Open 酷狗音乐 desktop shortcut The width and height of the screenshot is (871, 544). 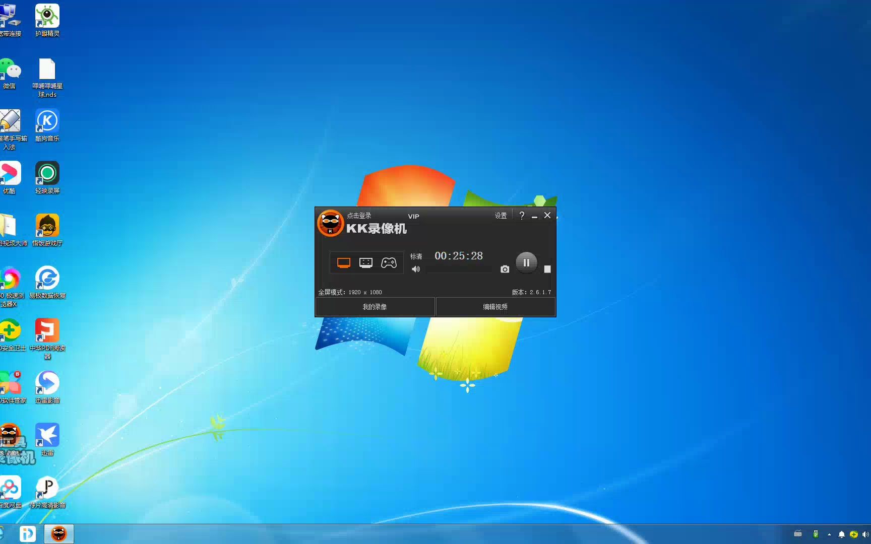[47, 125]
